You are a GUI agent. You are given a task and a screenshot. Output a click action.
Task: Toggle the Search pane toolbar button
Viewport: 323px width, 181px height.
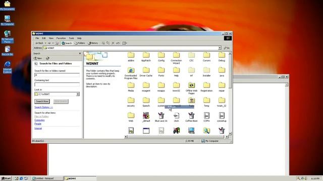click(x=67, y=43)
